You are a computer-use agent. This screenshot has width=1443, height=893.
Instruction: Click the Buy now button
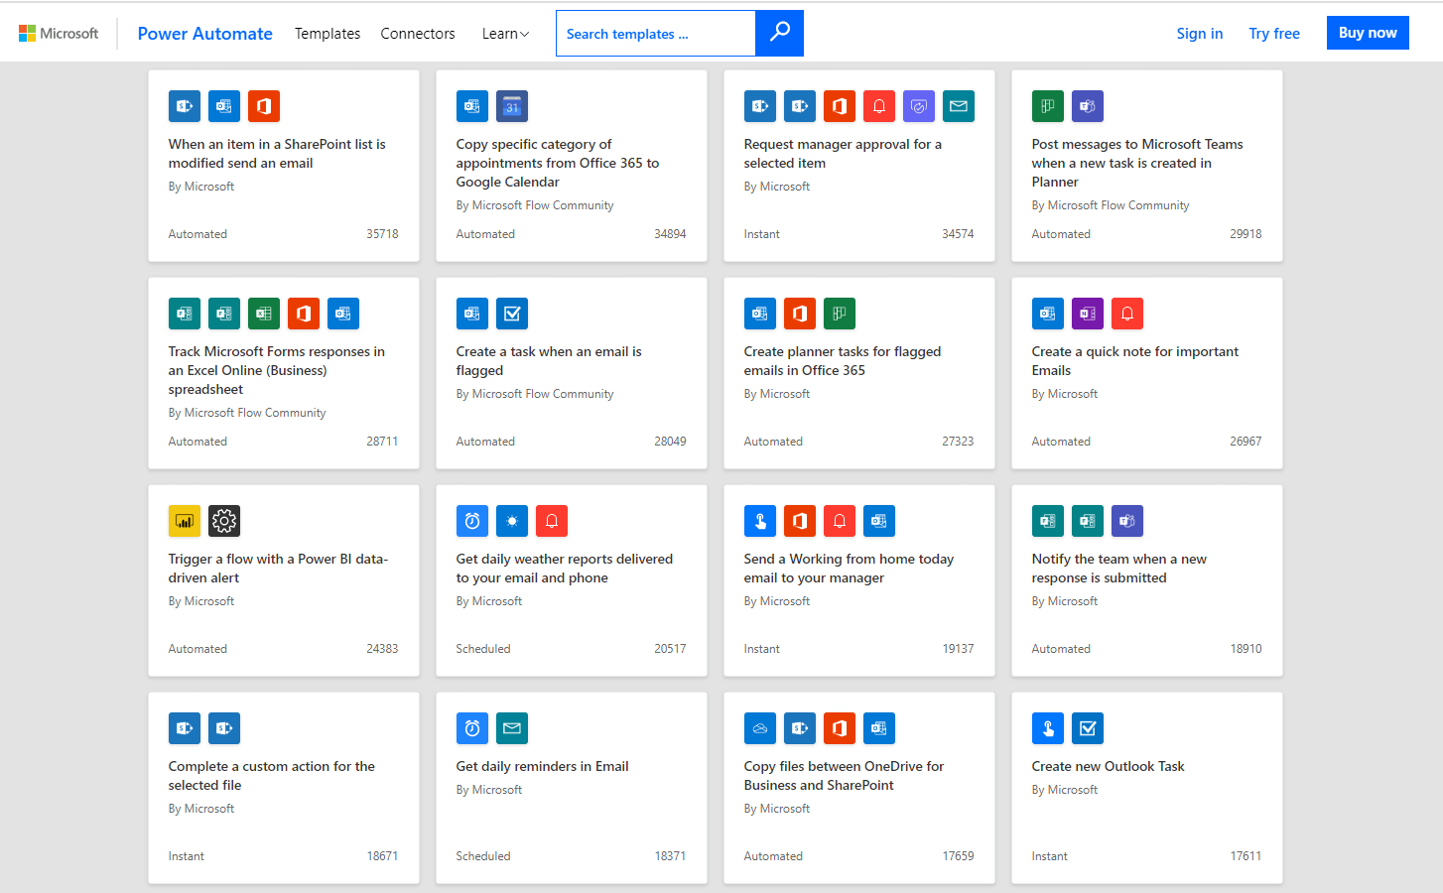1368,33
